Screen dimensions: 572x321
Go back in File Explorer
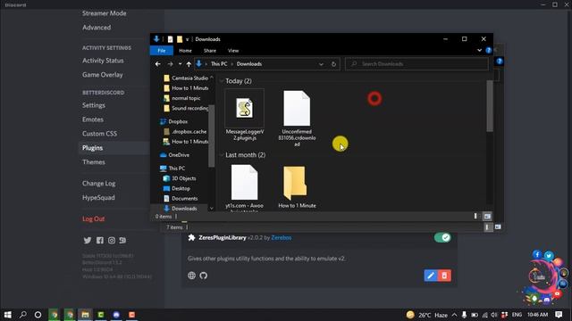157,64
